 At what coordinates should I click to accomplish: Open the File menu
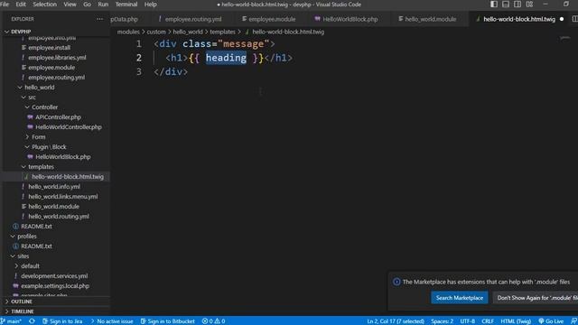tap(5, 5)
